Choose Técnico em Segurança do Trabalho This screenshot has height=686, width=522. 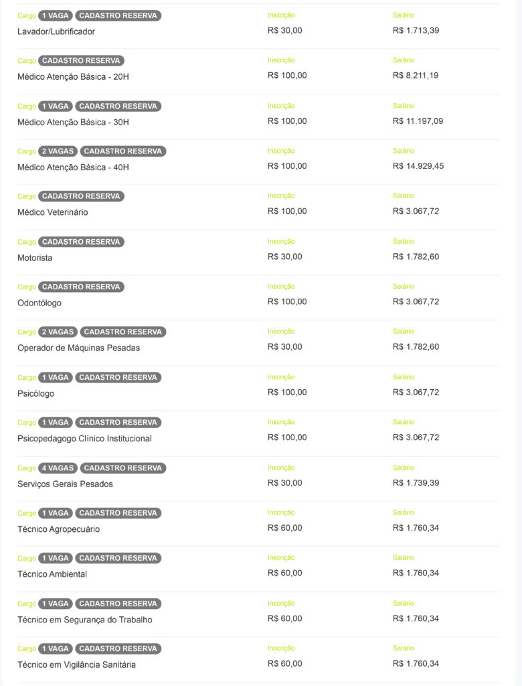pyautogui.click(x=85, y=620)
